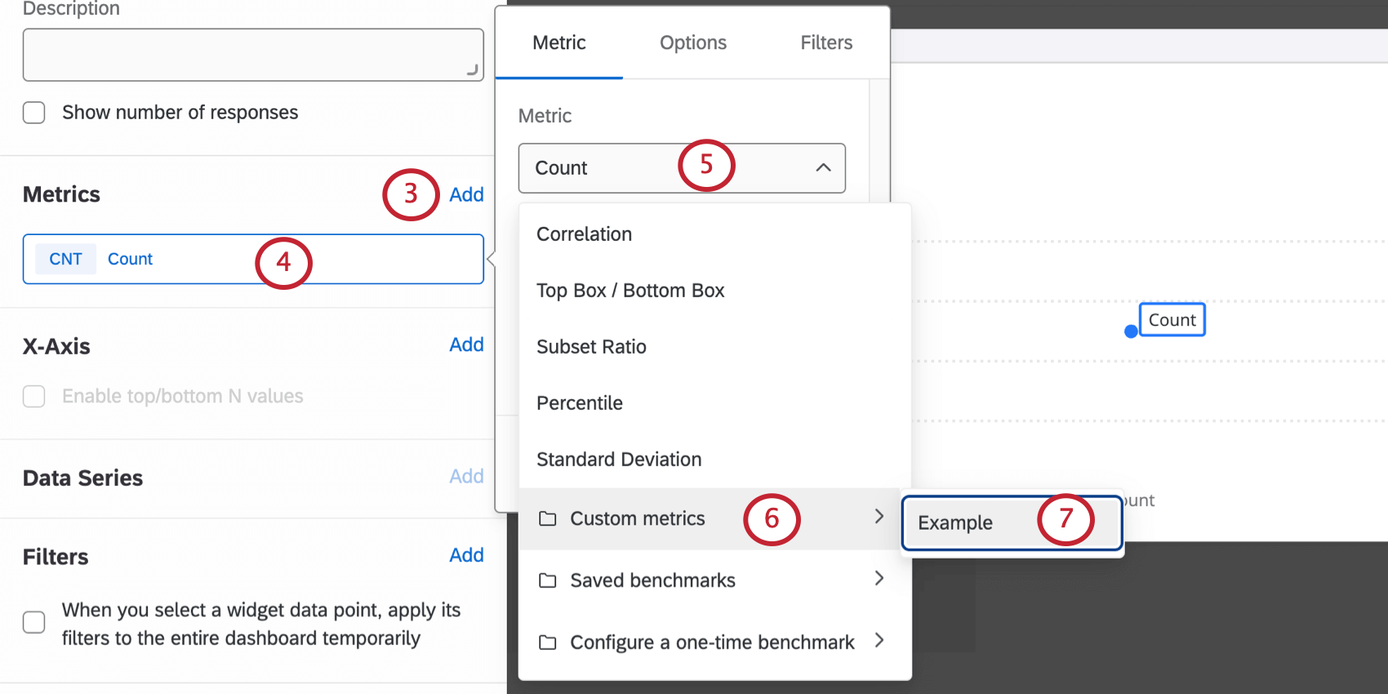Switch to the Options tab

692,42
